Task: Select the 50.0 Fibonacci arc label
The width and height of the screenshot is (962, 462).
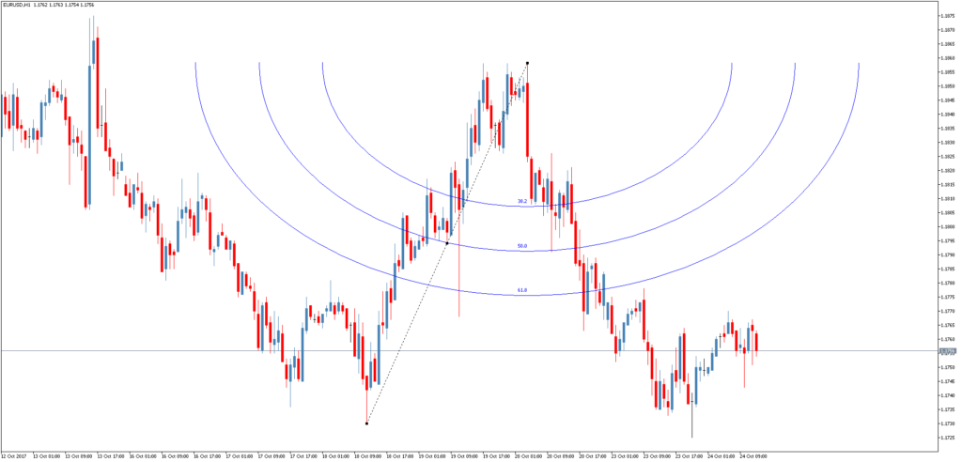Action: (x=522, y=246)
